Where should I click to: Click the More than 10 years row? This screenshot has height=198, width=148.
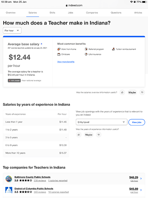click(36, 153)
